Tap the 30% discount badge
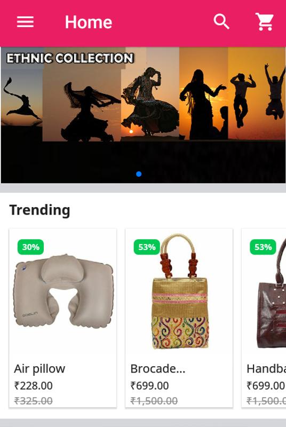286x427 pixels. click(x=30, y=247)
